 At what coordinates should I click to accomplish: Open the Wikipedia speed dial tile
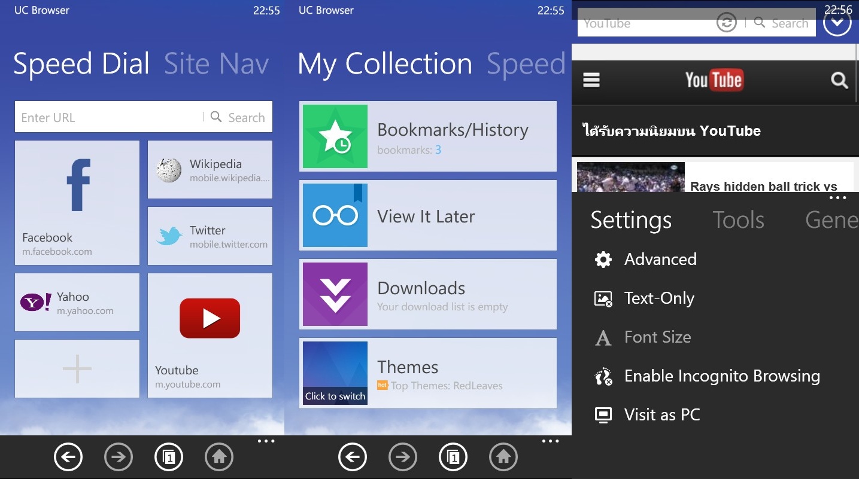210,170
